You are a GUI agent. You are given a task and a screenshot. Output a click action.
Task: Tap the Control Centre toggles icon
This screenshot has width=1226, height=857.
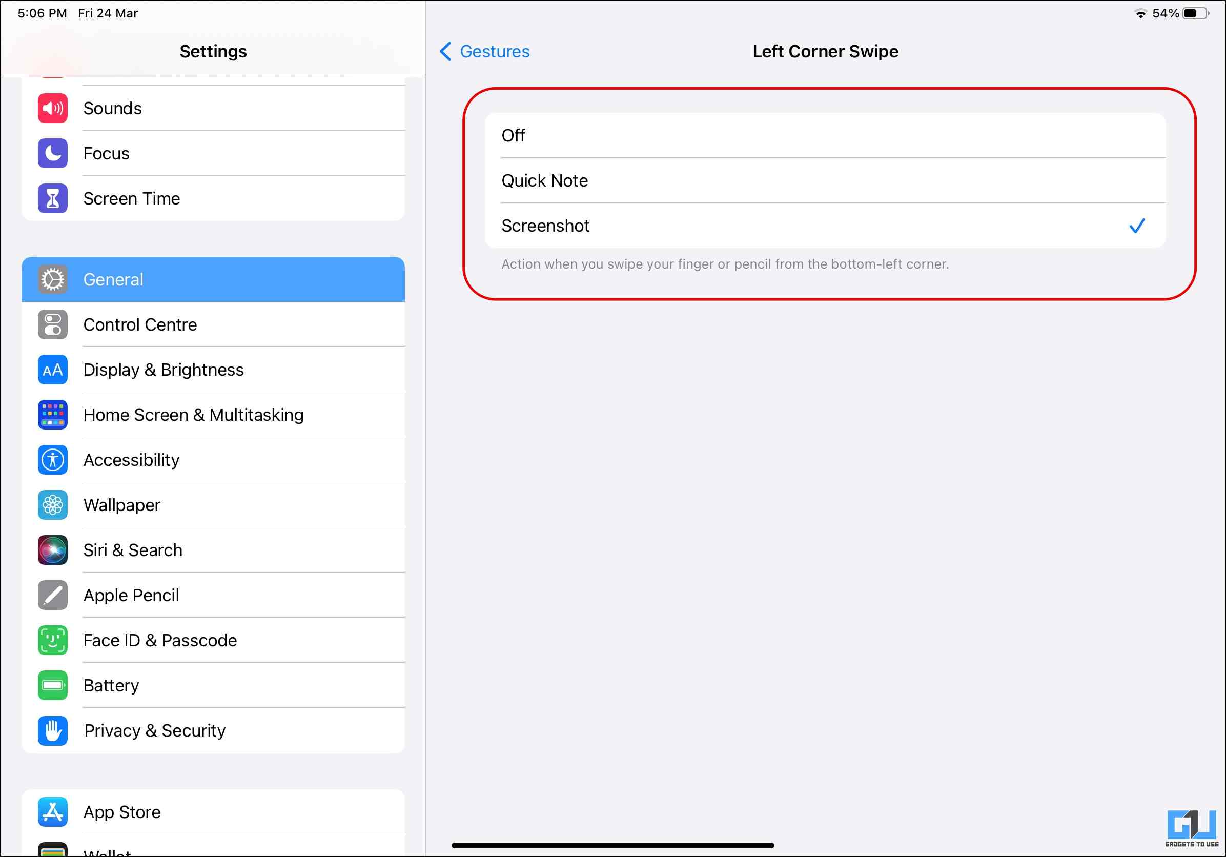point(52,324)
